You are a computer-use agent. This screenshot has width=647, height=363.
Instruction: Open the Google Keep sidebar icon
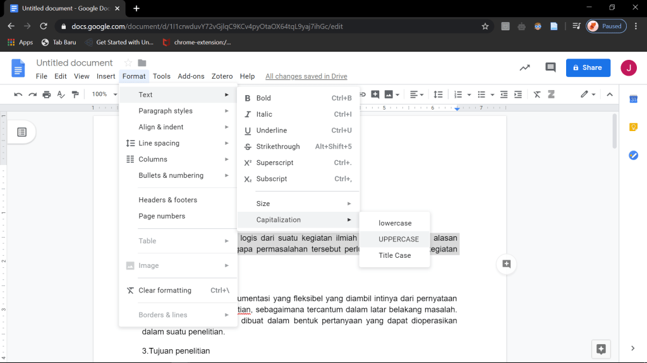point(633,127)
